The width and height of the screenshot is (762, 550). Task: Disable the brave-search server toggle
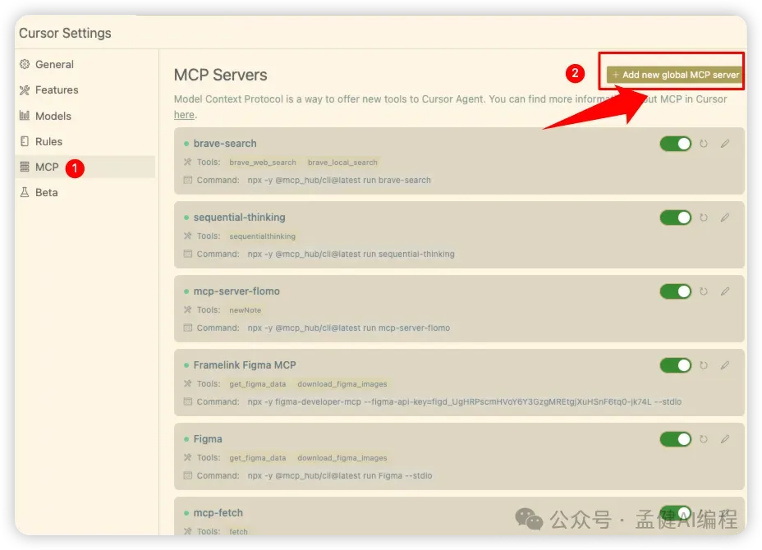[x=676, y=144]
